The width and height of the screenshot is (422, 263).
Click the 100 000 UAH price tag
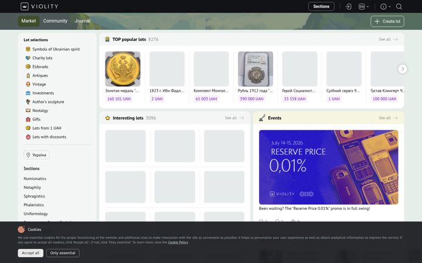click(x=384, y=99)
